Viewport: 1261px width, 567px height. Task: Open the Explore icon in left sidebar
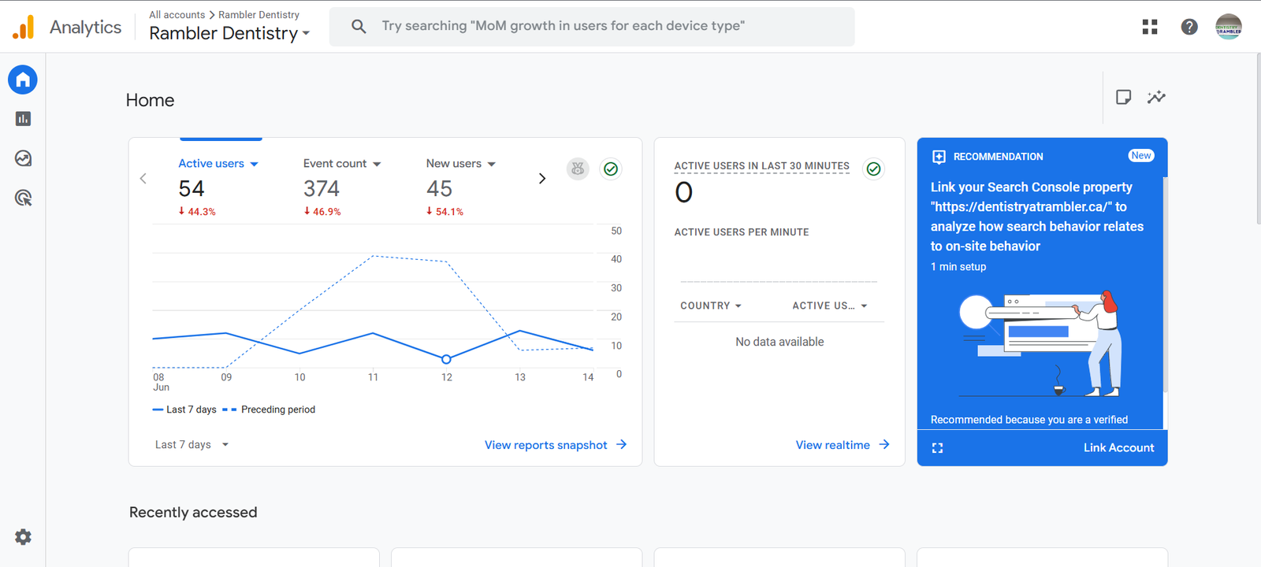point(23,158)
